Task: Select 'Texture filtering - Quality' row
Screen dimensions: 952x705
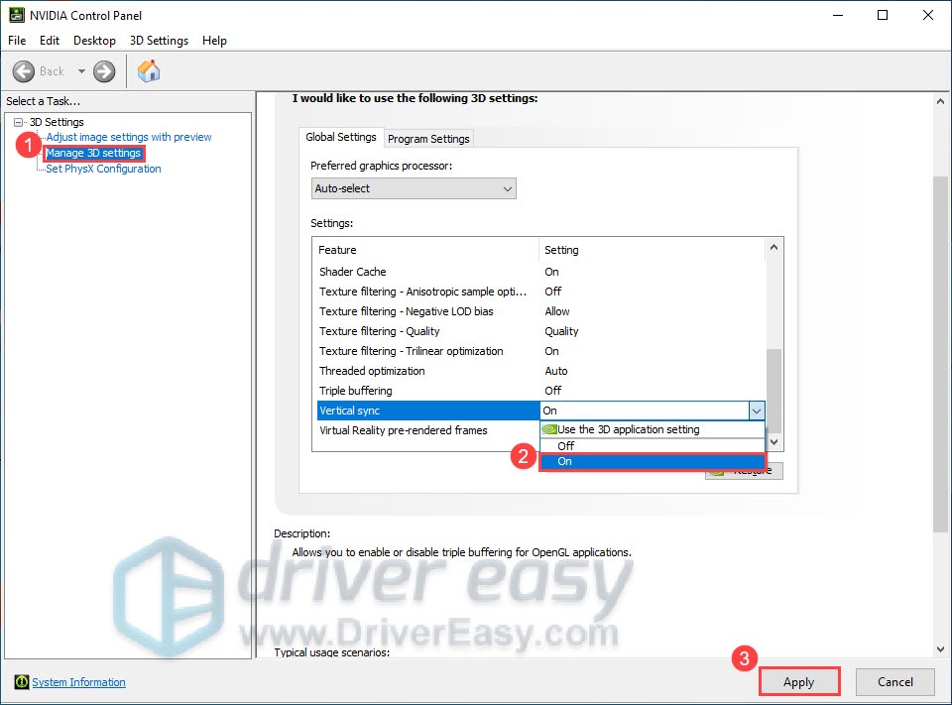Action: pyautogui.click(x=539, y=331)
